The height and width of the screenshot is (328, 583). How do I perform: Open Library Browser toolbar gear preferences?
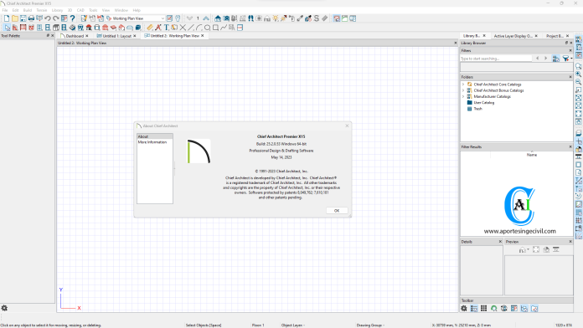point(464,308)
